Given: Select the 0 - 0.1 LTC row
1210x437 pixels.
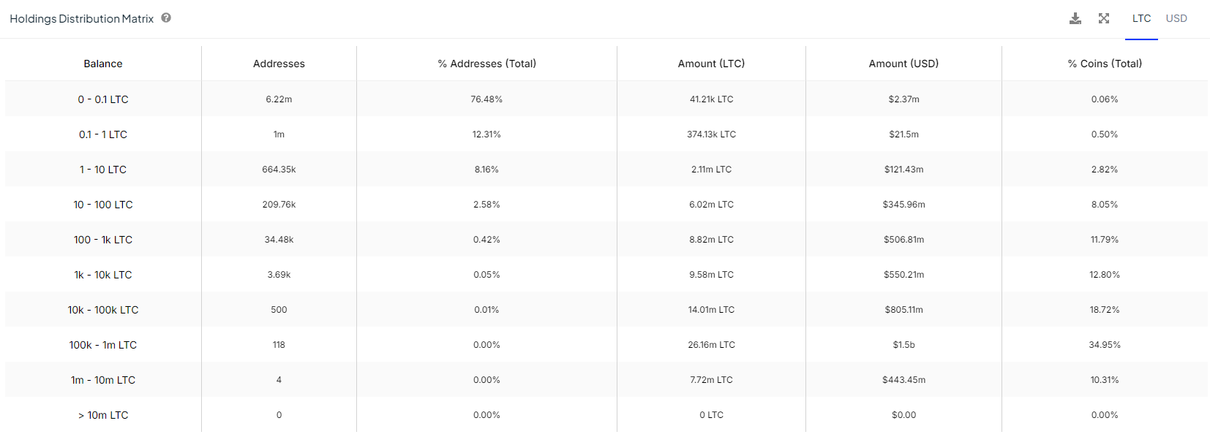Looking at the screenshot, I should 103,99.
